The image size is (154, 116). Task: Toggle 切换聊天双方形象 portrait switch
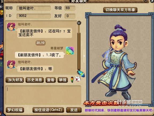(120, 10)
